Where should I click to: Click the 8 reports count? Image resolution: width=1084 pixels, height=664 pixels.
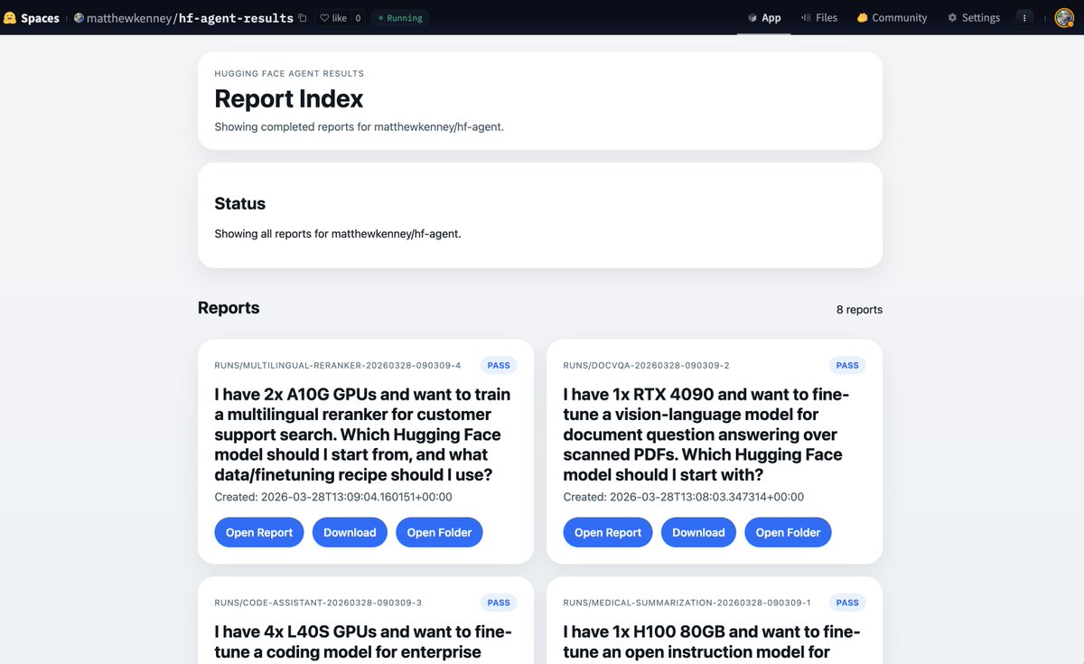pyautogui.click(x=859, y=310)
